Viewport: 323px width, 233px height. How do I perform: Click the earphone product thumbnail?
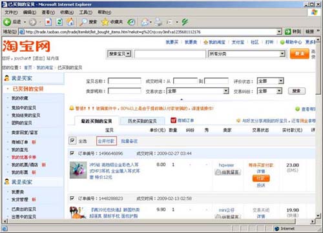78,170
